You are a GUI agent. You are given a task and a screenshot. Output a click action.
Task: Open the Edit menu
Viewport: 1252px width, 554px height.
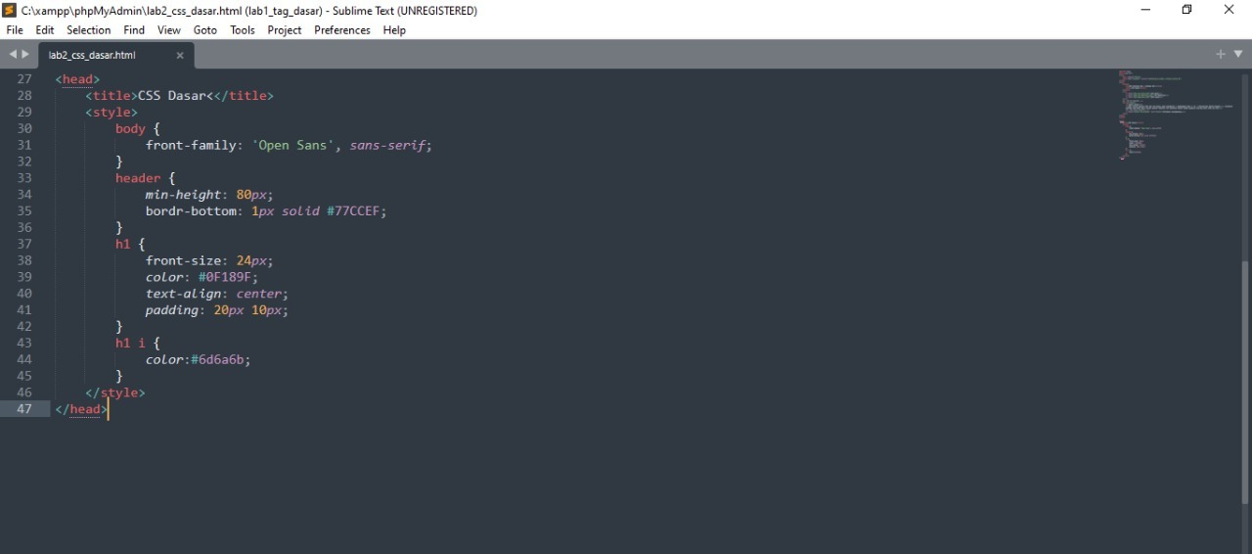pyautogui.click(x=45, y=30)
